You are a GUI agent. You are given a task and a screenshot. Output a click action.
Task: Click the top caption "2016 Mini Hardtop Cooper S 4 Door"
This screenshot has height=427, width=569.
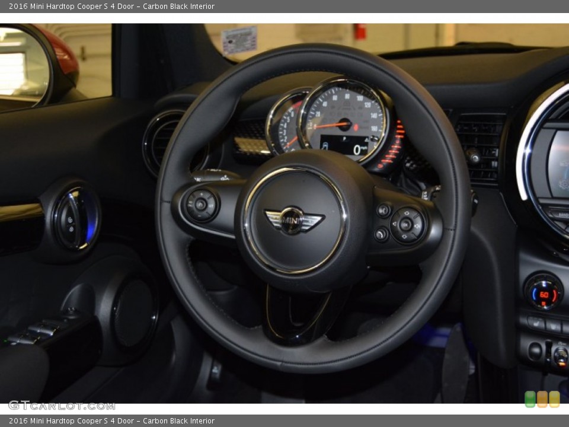coord(72,6)
